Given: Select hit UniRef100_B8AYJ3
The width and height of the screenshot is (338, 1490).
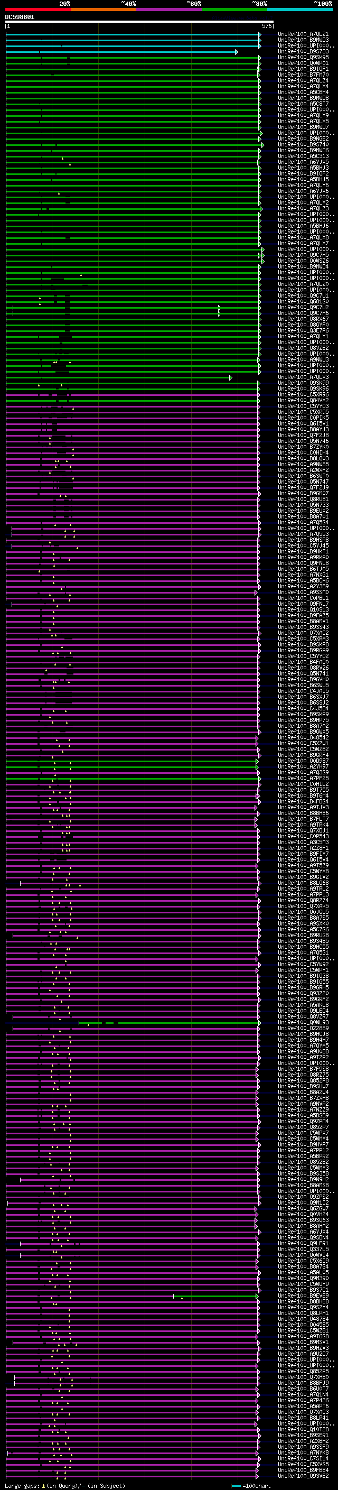Looking at the screenshot, I should 303,429.
